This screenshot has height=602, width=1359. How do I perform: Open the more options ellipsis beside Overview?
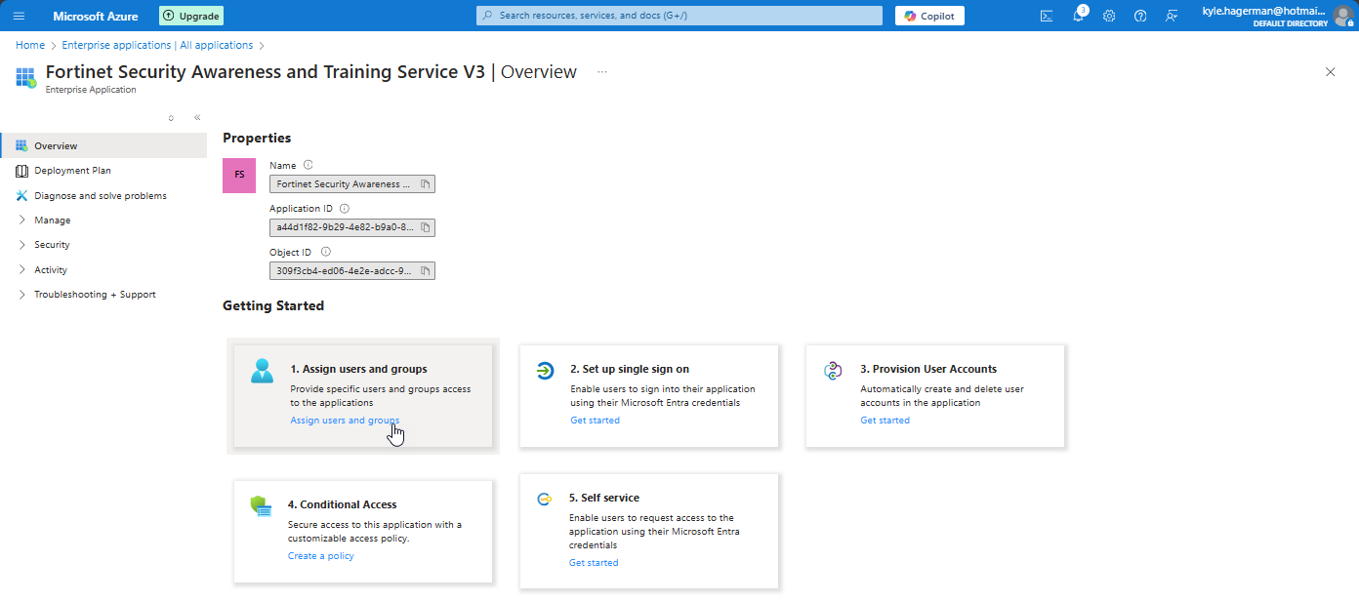click(602, 72)
